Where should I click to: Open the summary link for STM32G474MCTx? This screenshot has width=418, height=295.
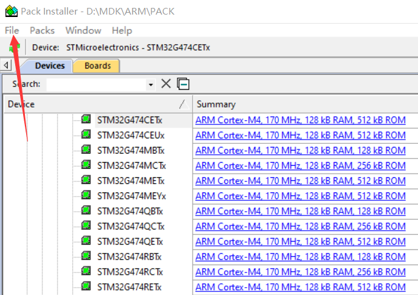point(300,166)
